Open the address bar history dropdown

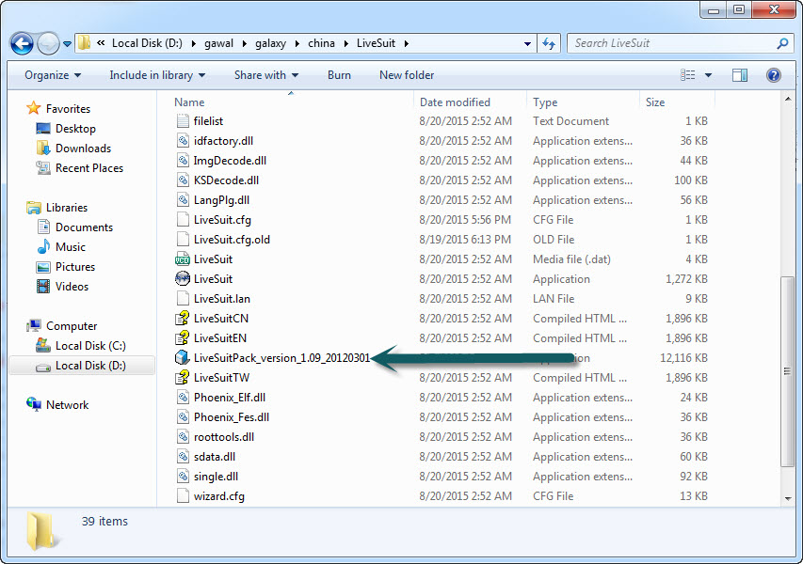point(527,44)
